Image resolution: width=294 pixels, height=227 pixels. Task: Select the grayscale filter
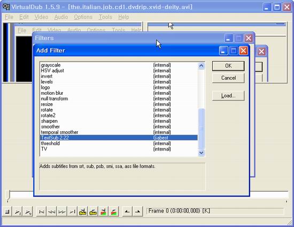click(x=119, y=65)
